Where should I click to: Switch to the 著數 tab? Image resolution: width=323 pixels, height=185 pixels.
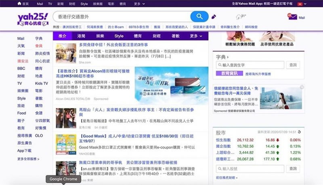176,36
